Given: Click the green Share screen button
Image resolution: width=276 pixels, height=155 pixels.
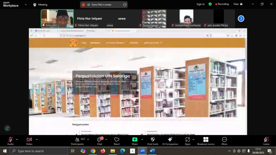Looking at the screenshot, I should (135, 141).
